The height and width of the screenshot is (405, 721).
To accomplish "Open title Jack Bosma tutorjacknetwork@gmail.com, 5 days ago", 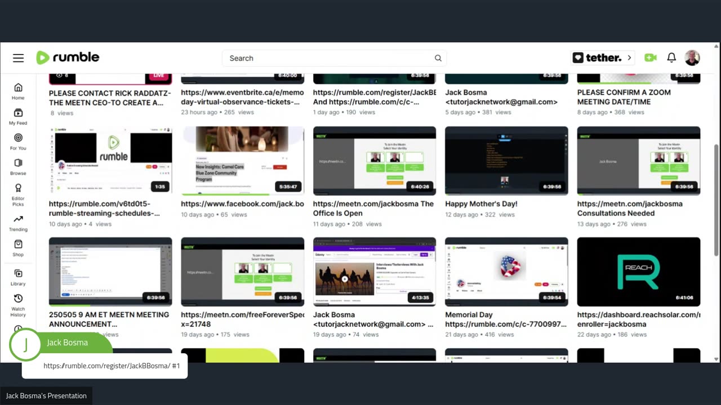I will click(x=501, y=97).
